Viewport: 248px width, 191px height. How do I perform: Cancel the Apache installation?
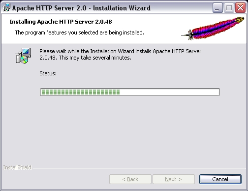pyautogui.click(x=220, y=179)
